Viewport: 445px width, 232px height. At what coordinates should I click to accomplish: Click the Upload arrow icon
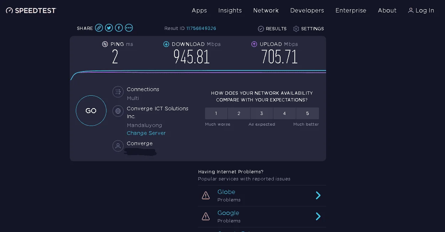click(x=254, y=44)
